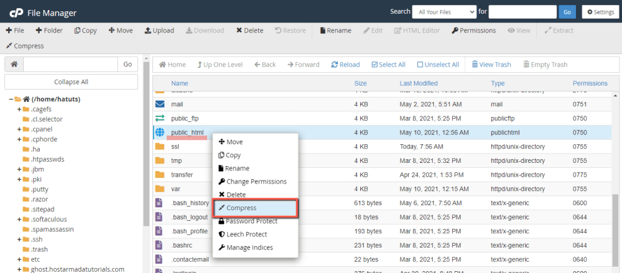Open the Settings gear button
622x273 pixels.
601,12
